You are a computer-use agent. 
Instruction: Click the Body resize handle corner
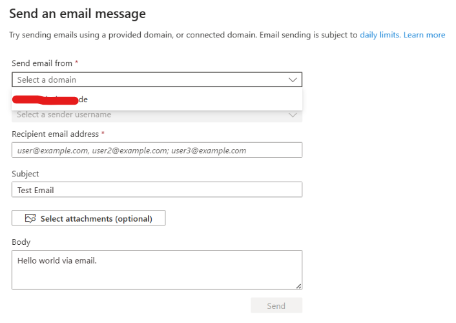pyautogui.click(x=298, y=286)
